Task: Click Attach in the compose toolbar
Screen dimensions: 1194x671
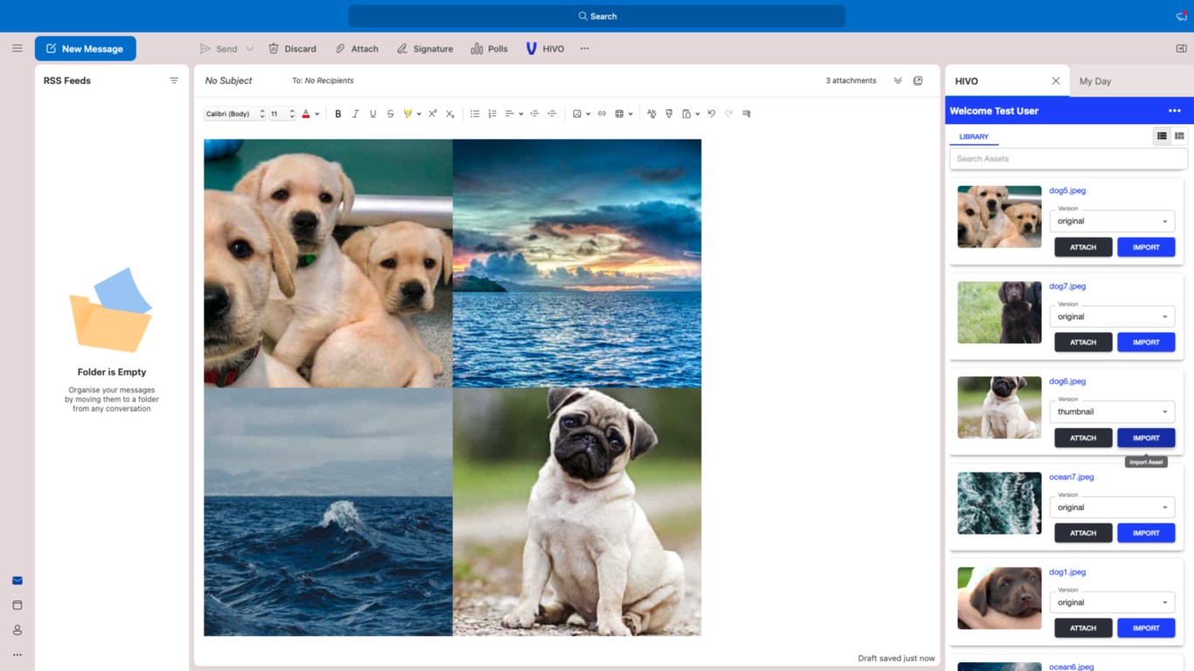Action: point(357,49)
